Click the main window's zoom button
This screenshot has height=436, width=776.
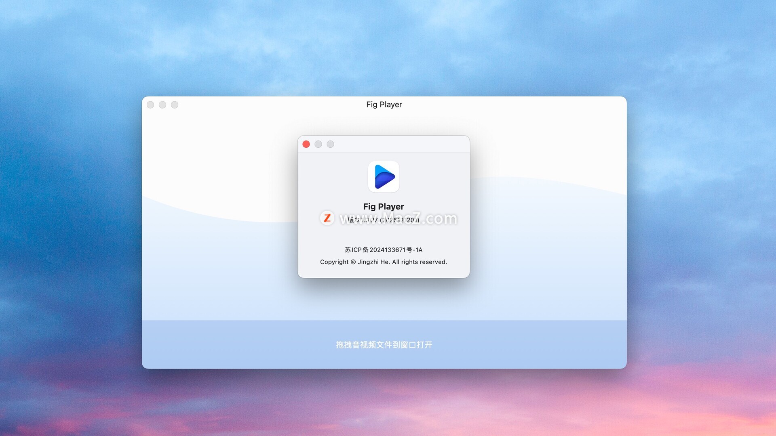point(175,105)
